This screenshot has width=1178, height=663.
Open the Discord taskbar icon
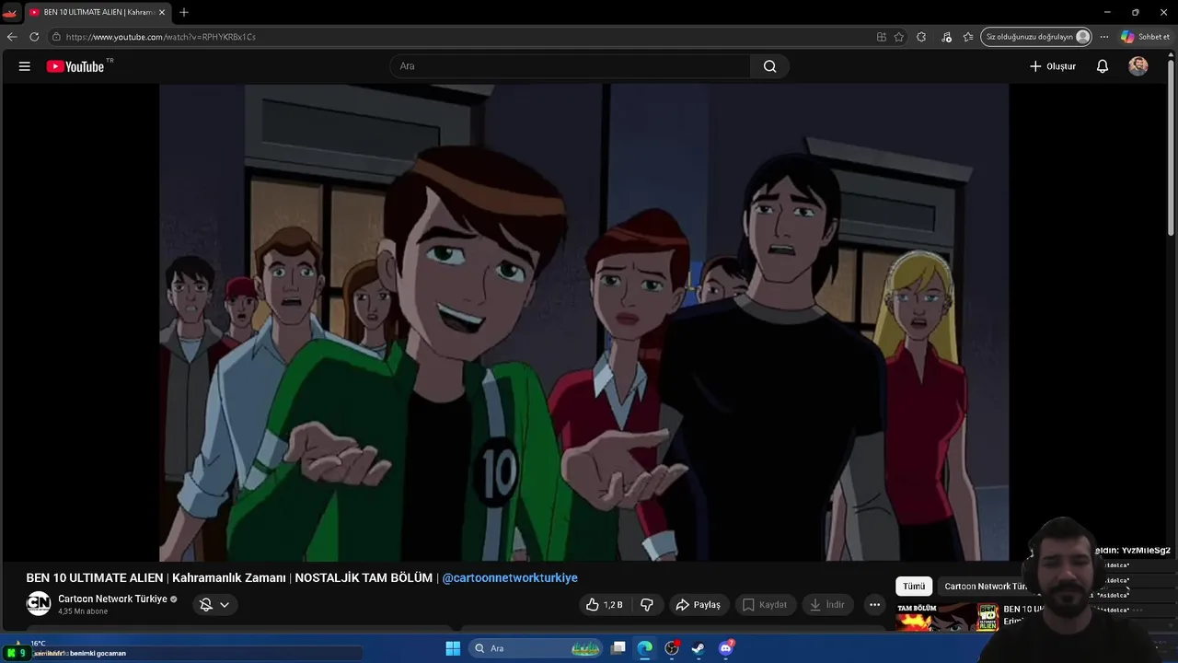(x=726, y=648)
